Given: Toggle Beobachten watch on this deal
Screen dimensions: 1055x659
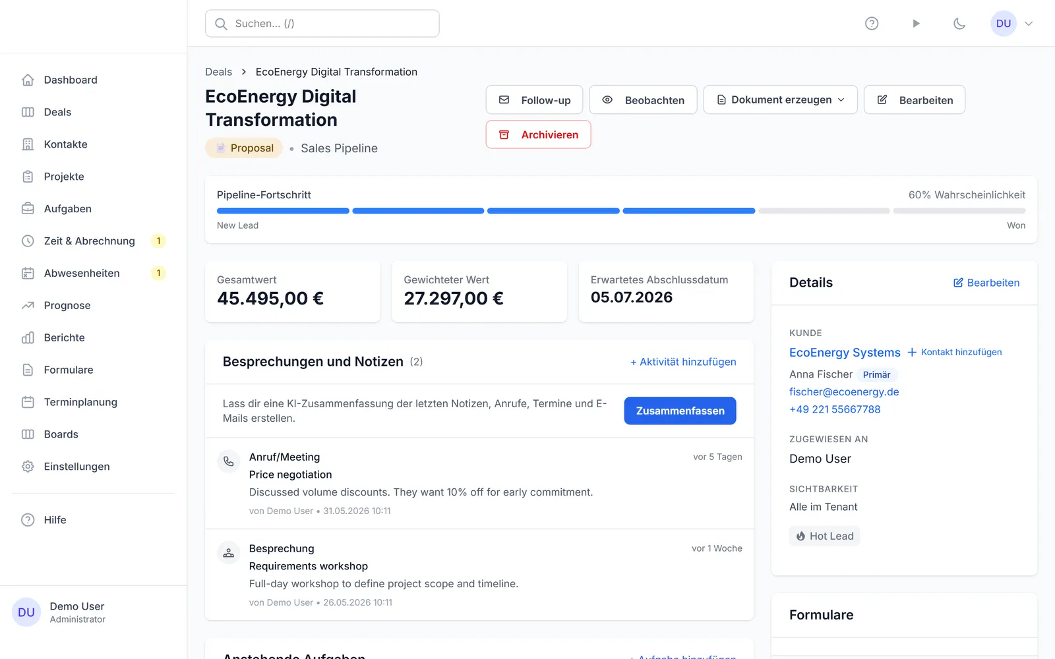Looking at the screenshot, I should pos(643,100).
